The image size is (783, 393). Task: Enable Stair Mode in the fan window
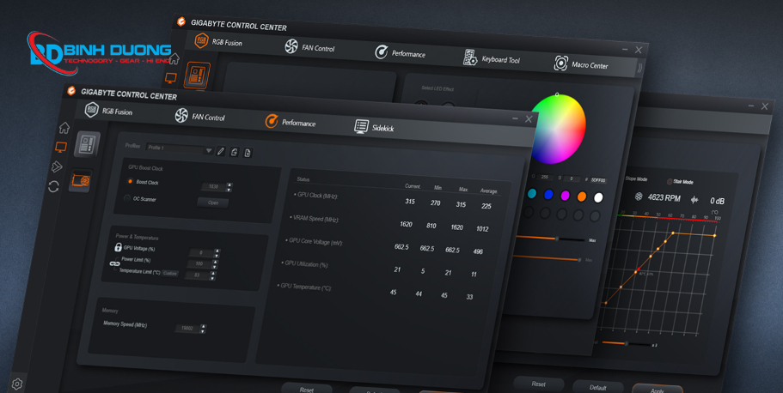click(x=670, y=182)
